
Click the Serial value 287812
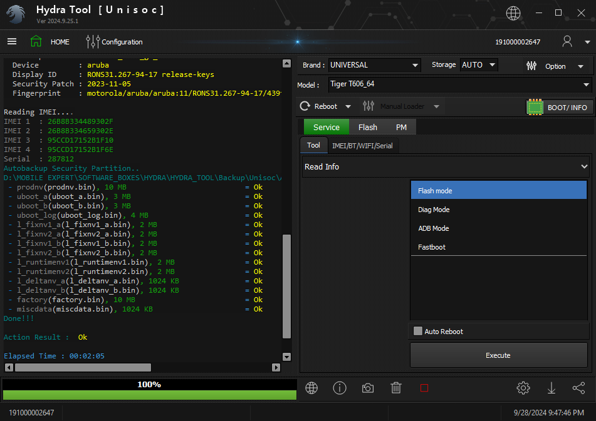click(x=60, y=159)
